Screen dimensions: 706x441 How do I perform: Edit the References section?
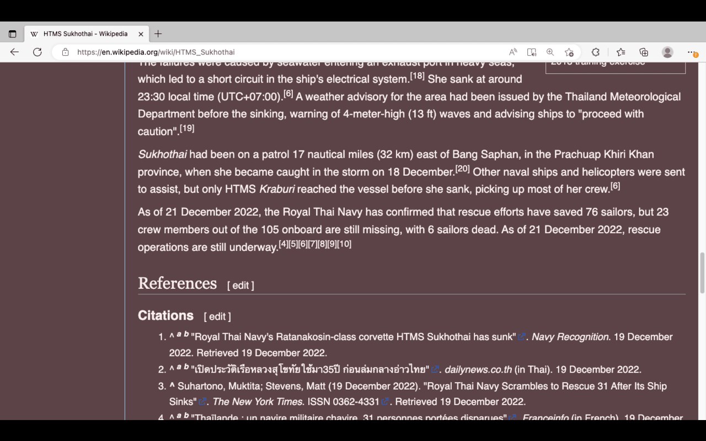click(240, 286)
